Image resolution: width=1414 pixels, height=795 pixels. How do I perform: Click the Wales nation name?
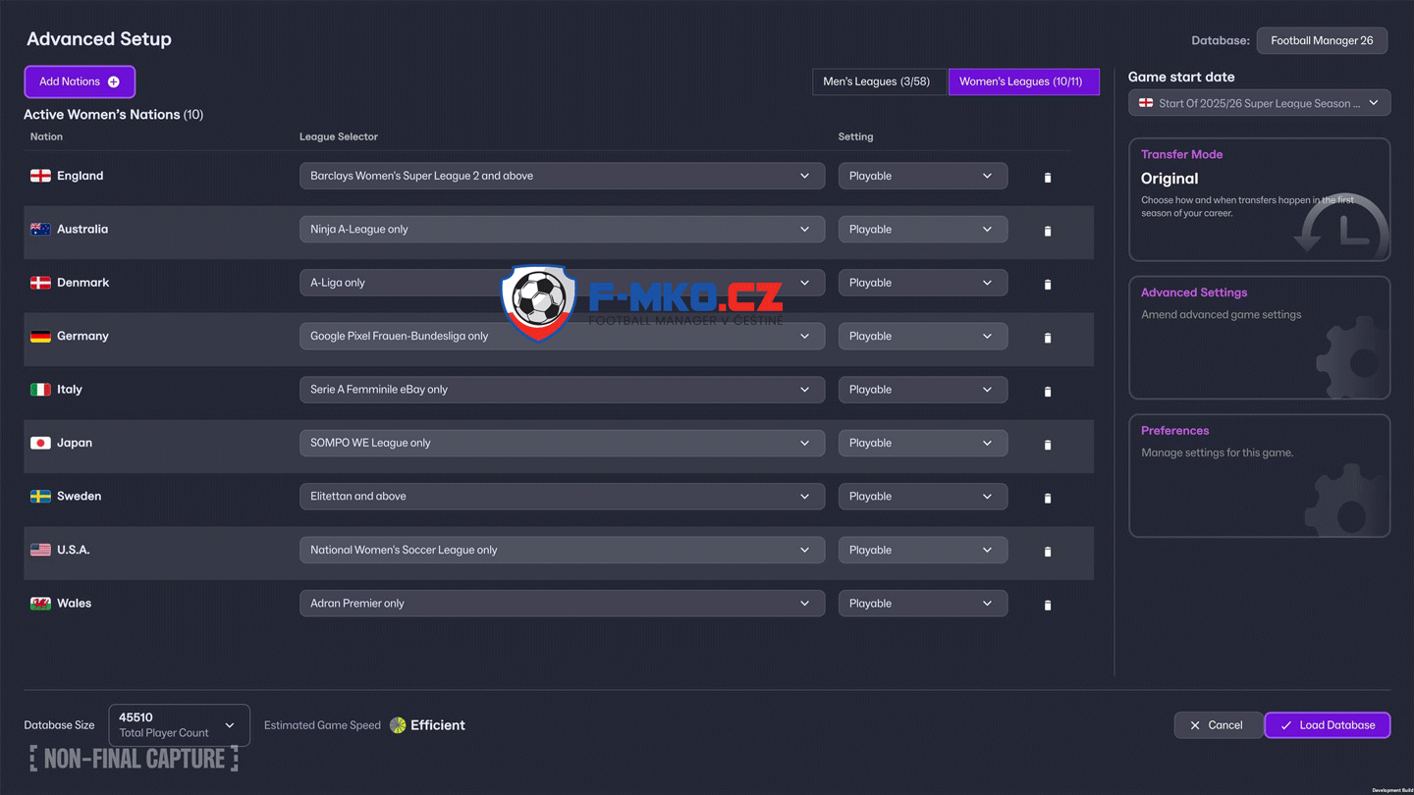tap(75, 604)
